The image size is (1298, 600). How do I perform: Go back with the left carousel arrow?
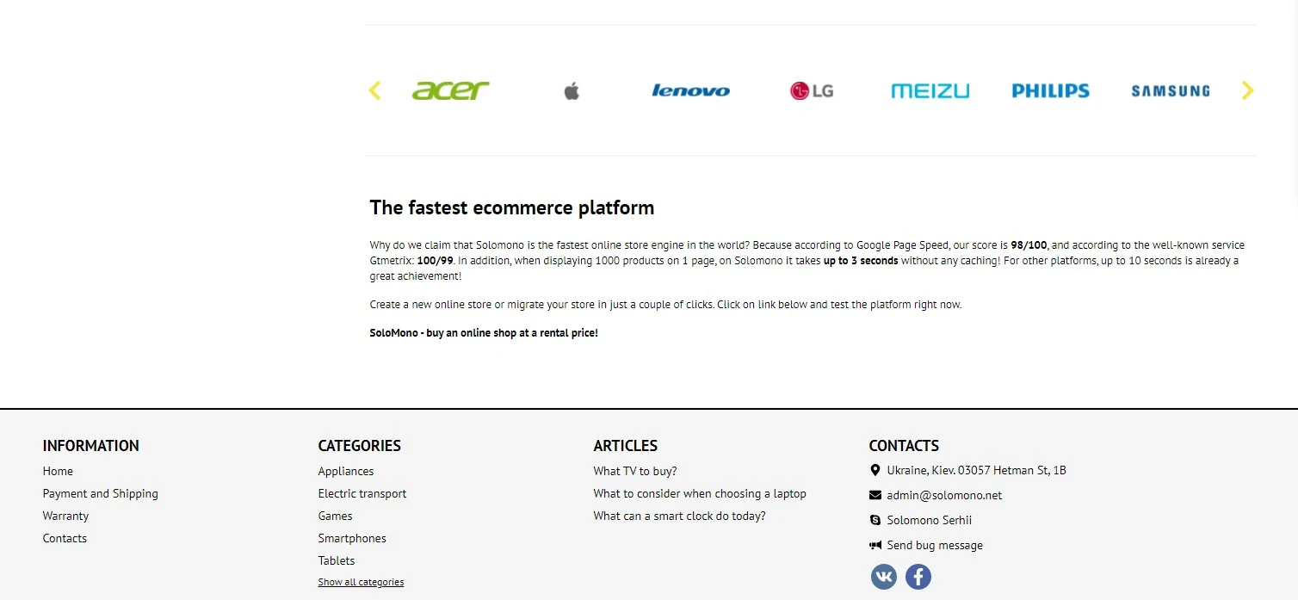pyautogui.click(x=374, y=90)
